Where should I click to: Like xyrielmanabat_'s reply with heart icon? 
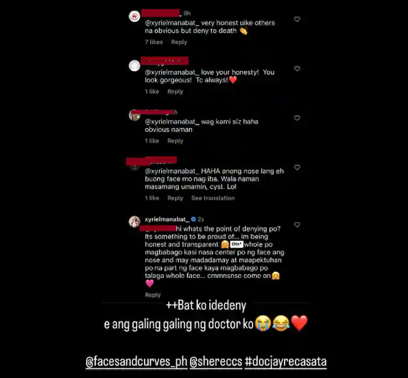[x=297, y=225]
